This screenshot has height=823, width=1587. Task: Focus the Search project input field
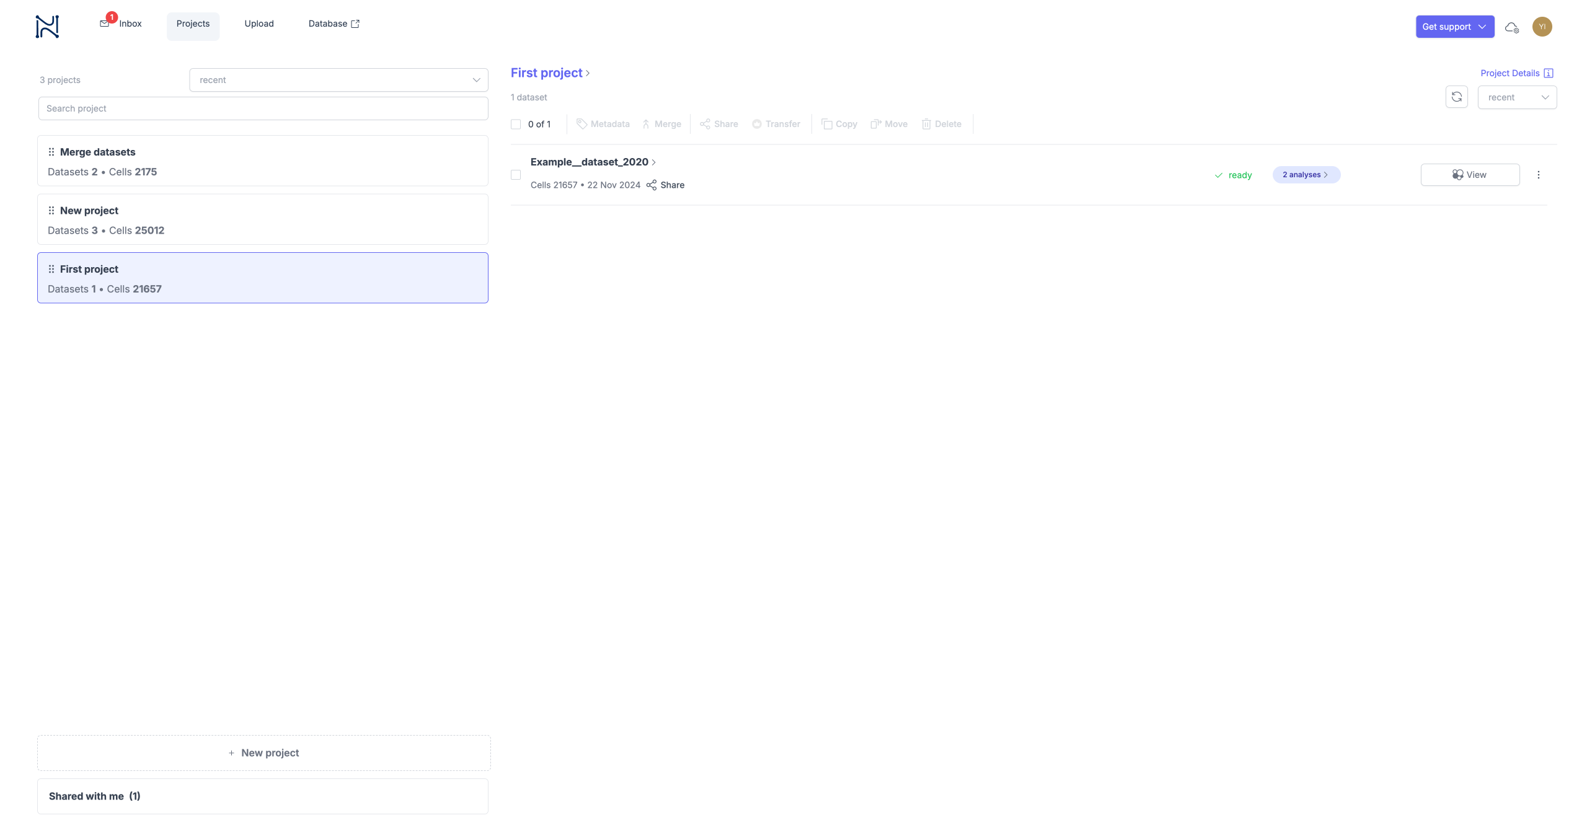(263, 108)
